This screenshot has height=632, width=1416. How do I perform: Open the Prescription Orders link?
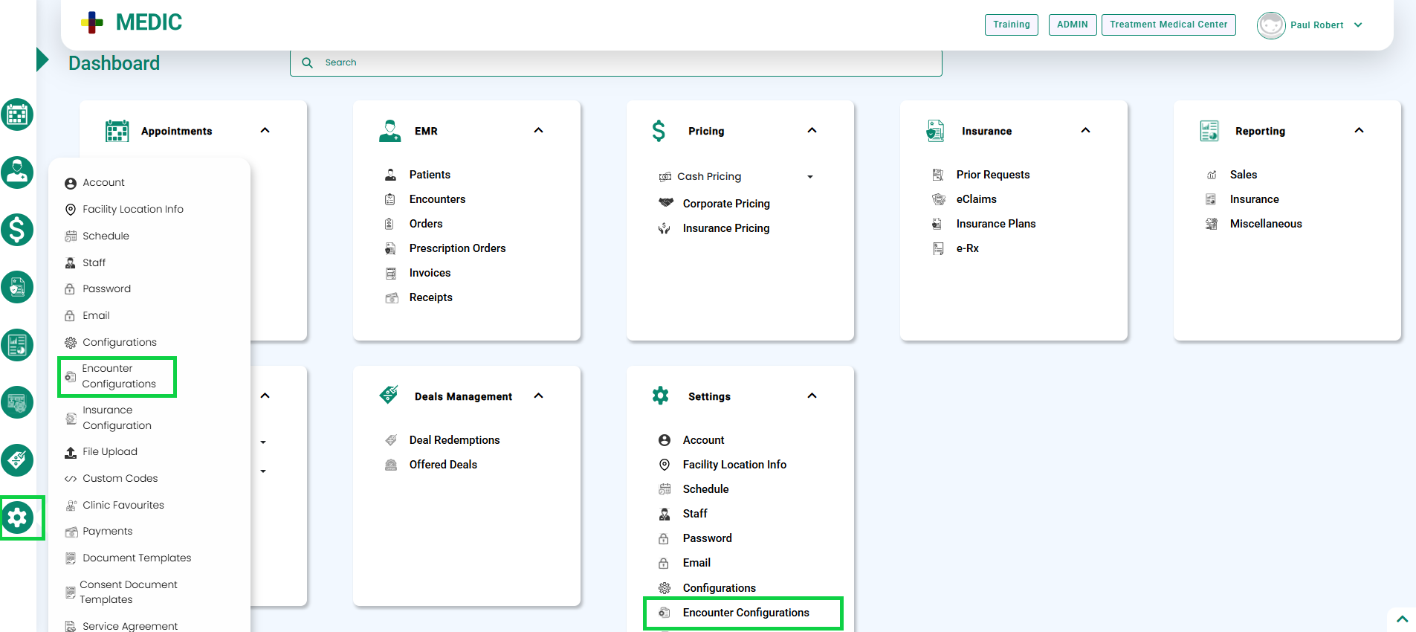pyautogui.click(x=457, y=248)
